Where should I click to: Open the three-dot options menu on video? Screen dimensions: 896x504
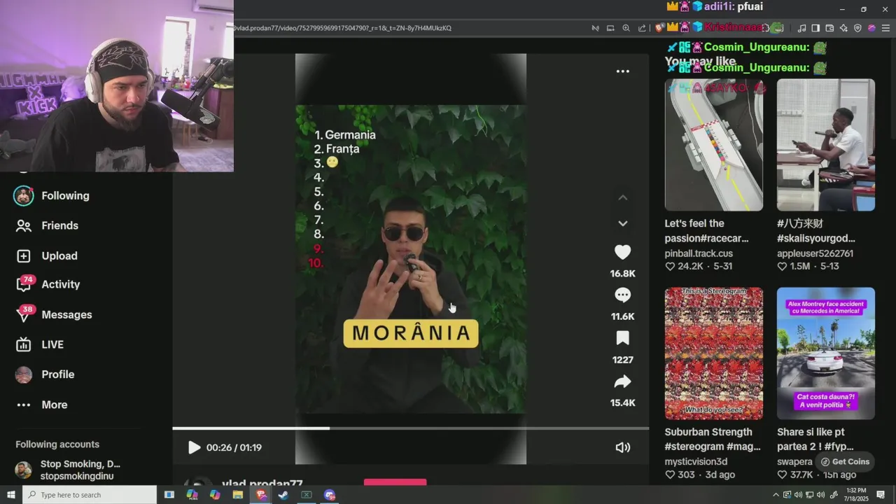622,71
